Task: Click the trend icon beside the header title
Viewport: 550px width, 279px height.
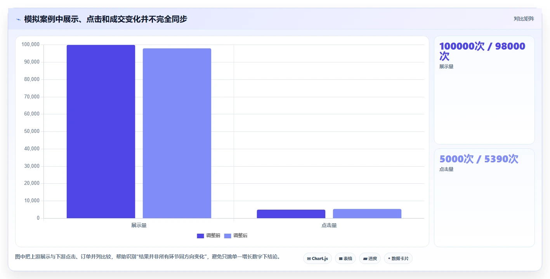Action: tap(18, 19)
